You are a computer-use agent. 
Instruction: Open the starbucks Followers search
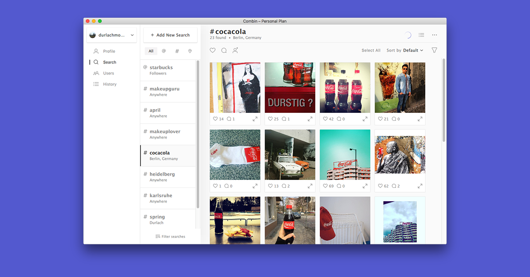point(168,70)
